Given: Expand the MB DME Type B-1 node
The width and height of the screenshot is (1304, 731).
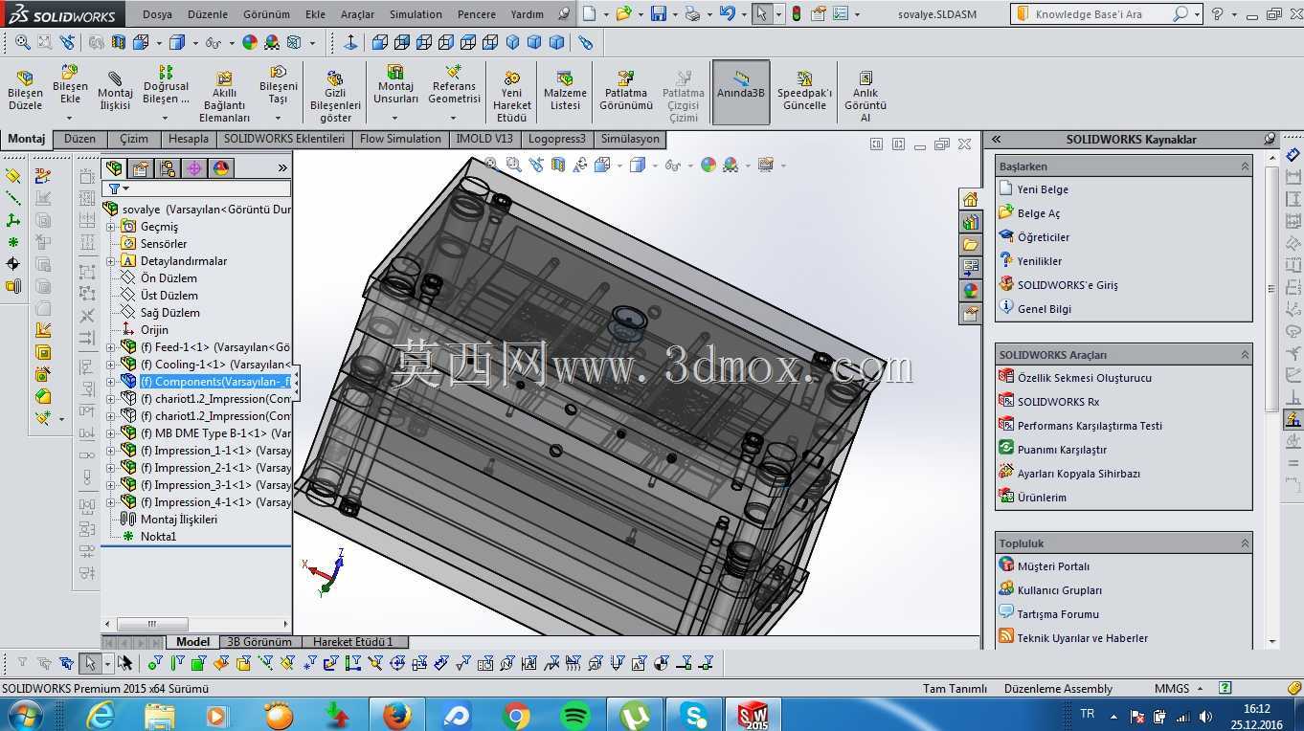Looking at the screenshot, I should point(110,433).
